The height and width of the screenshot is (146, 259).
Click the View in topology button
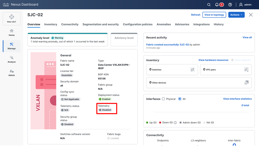click(x=214, y=15)
